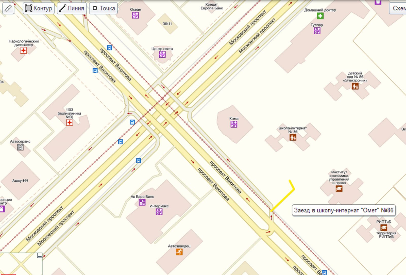
Task: Click the yellow route line on map
Action: coord(284,199)
